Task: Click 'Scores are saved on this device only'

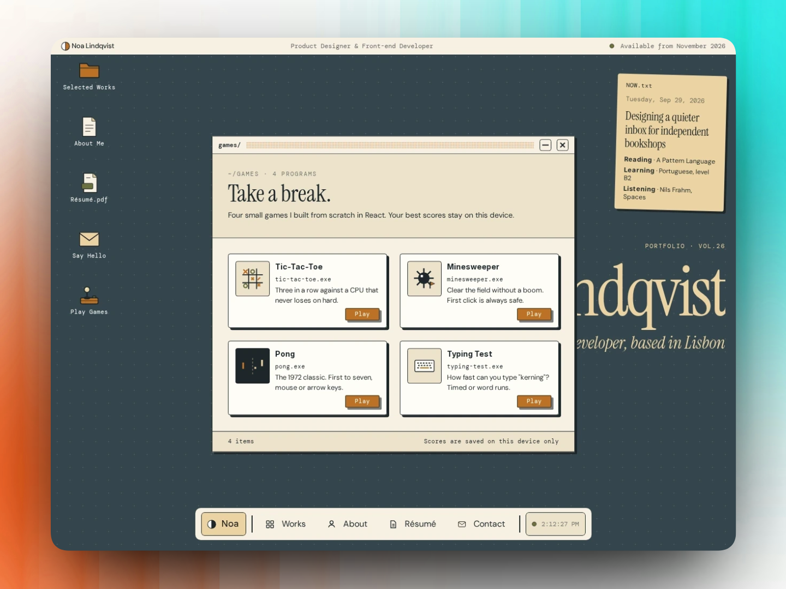Action: (x=491, y=441)
